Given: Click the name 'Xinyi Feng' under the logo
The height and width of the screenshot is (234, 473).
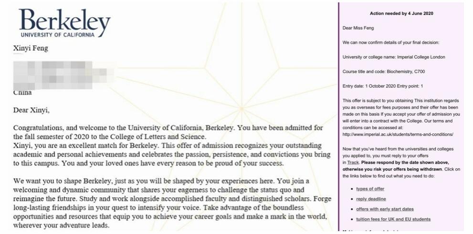Looking at the screenshot, I should (x=31, y=48).
